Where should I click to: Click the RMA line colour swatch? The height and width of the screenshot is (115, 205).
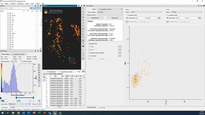coord(119,53)
